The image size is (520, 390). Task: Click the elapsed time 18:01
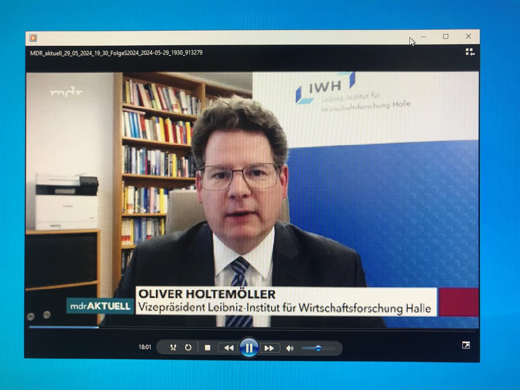(145, 347)
